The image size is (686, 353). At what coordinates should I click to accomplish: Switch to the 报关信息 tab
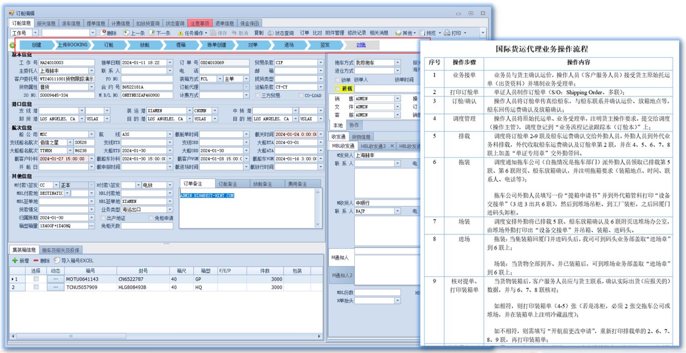[x=47, y=23]
